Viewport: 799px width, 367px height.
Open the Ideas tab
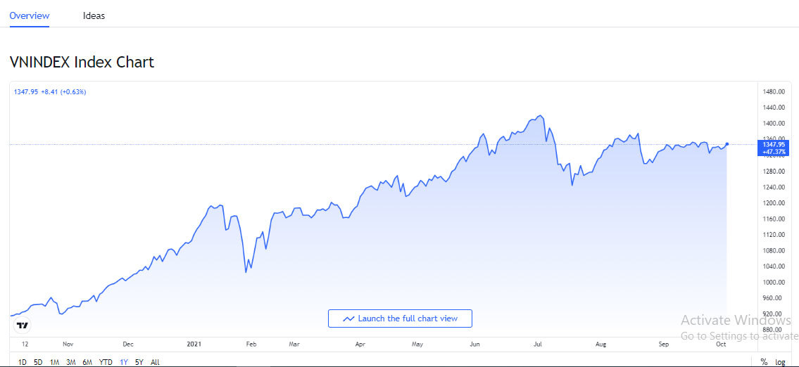[x=94, y=15]
